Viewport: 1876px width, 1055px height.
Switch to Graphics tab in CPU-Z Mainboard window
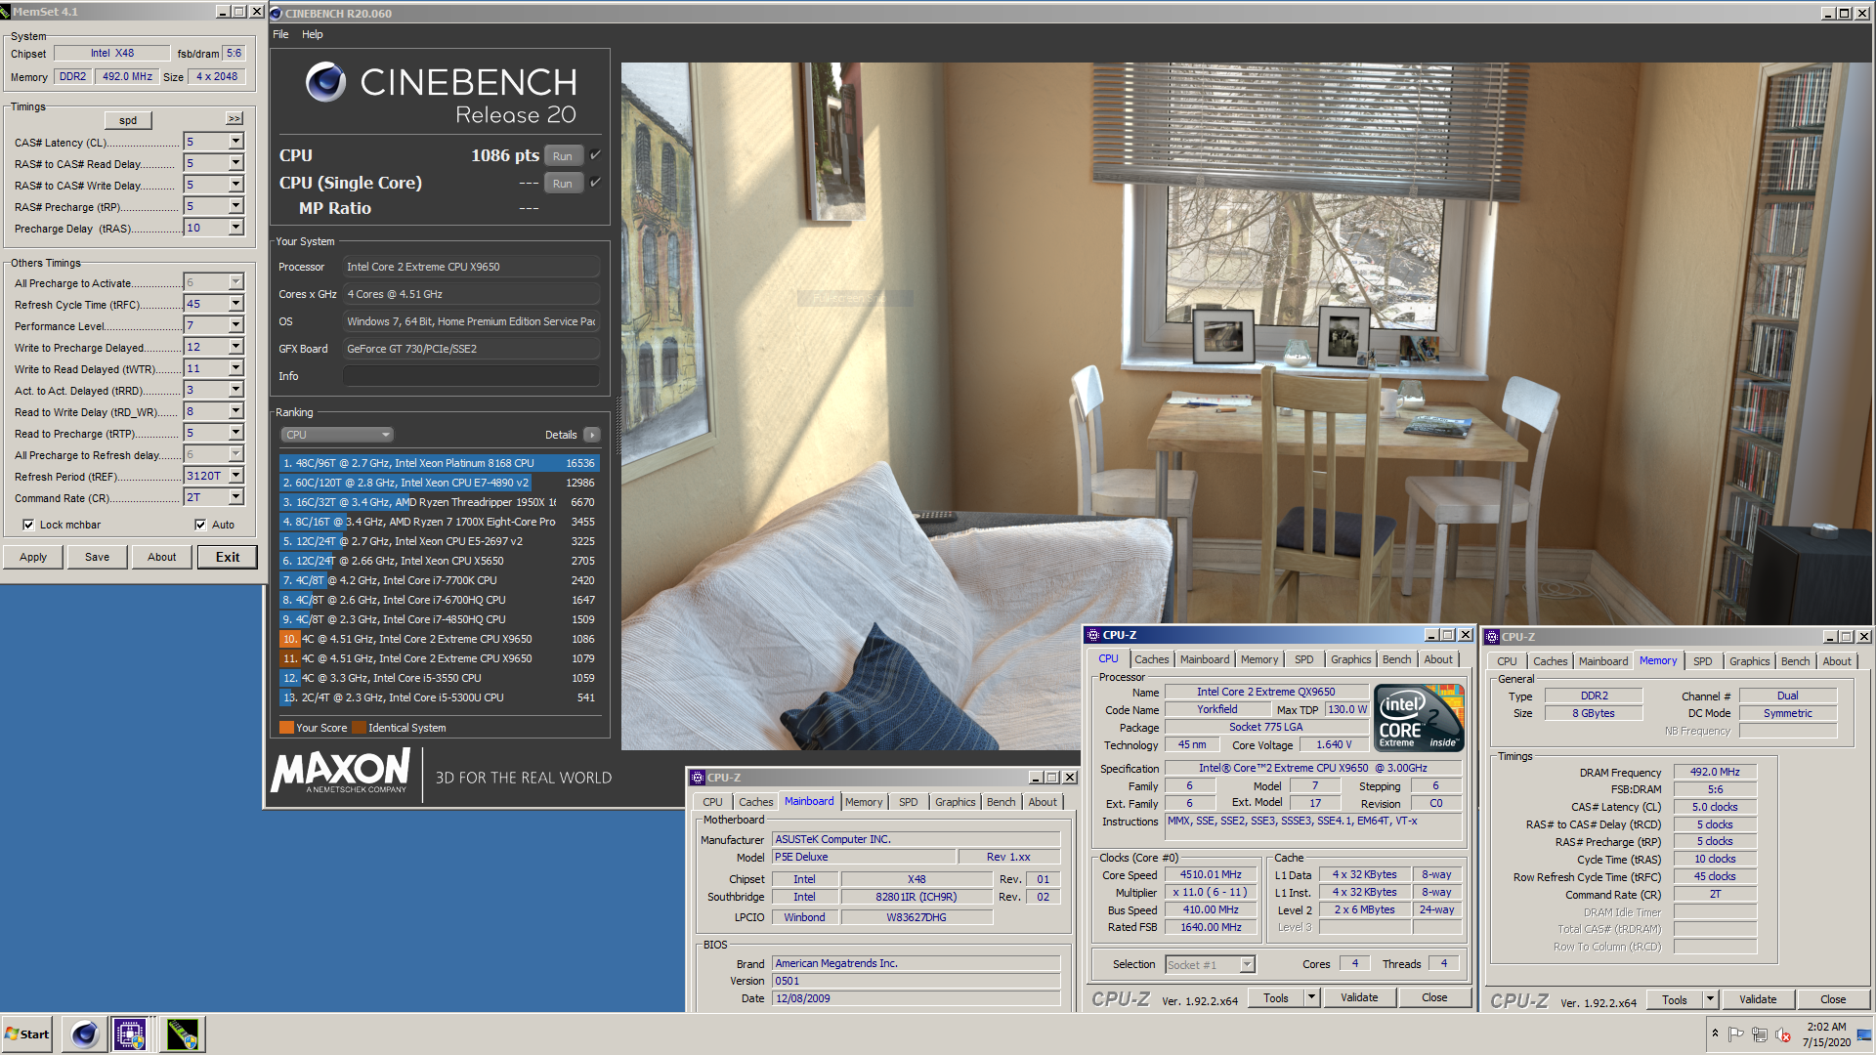955,802
